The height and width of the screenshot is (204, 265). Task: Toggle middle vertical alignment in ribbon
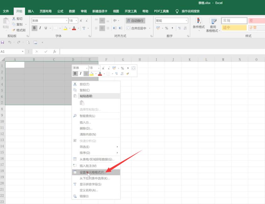click(x=102, y=21)
